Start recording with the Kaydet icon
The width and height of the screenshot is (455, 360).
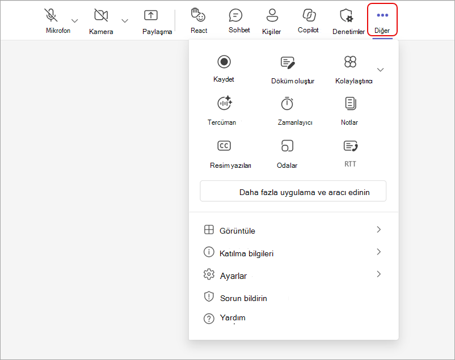[224, 62]
